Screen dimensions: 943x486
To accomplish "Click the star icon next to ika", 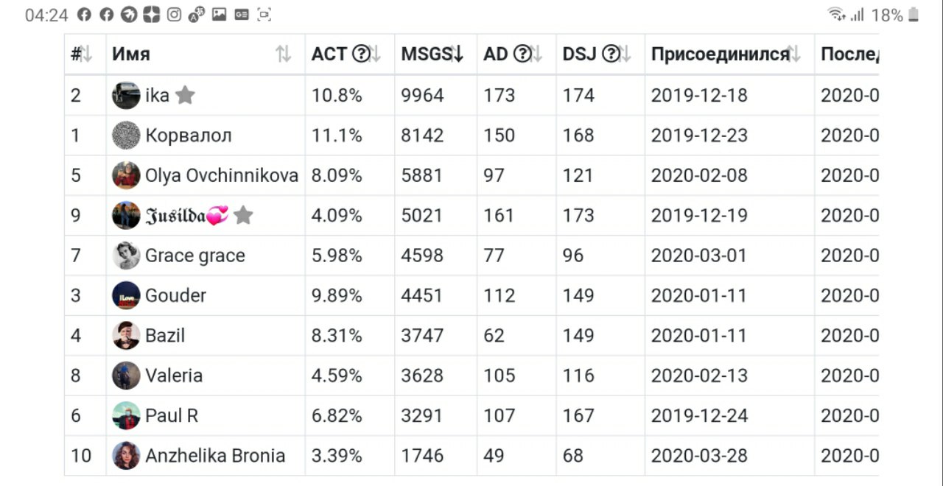I will tap(185, 95).
